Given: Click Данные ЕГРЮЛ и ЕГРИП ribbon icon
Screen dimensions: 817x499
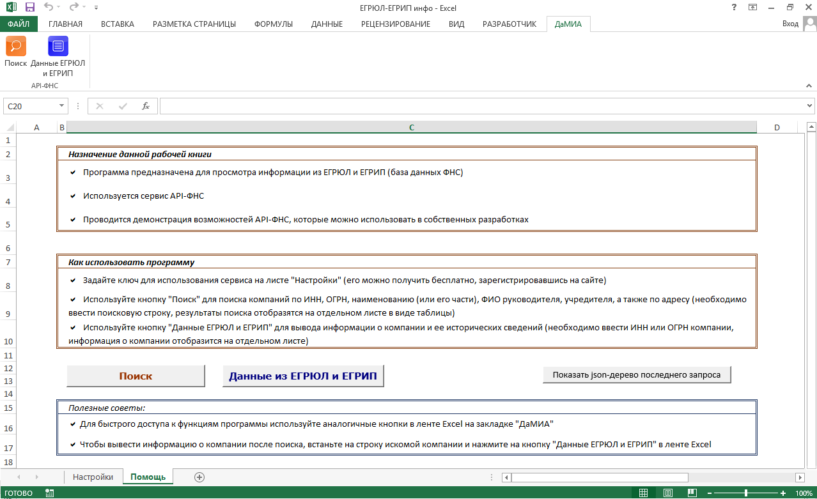Looking at the screenshot, I should [58, 47].
